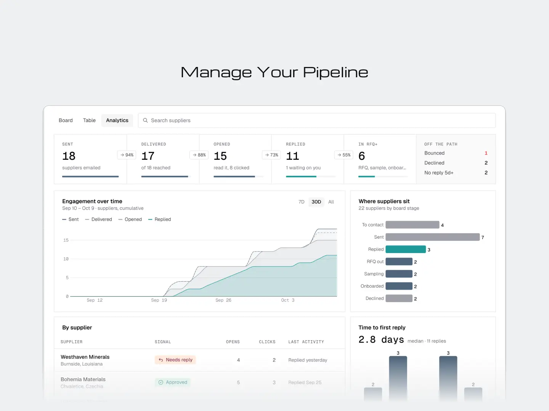The image size is (549, 411).
Task: Click the search magnifier icon
Action: 145,120
